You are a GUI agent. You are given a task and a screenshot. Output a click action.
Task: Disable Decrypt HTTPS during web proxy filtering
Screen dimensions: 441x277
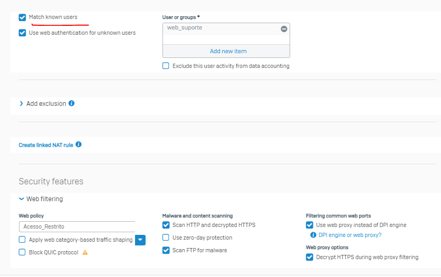coord(310,257)
